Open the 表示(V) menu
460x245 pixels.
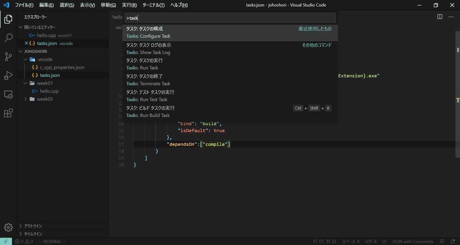tap(87, 5)
